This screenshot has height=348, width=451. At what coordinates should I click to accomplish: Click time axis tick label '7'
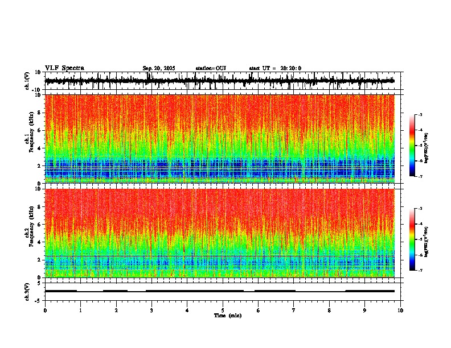click(294, 310)
